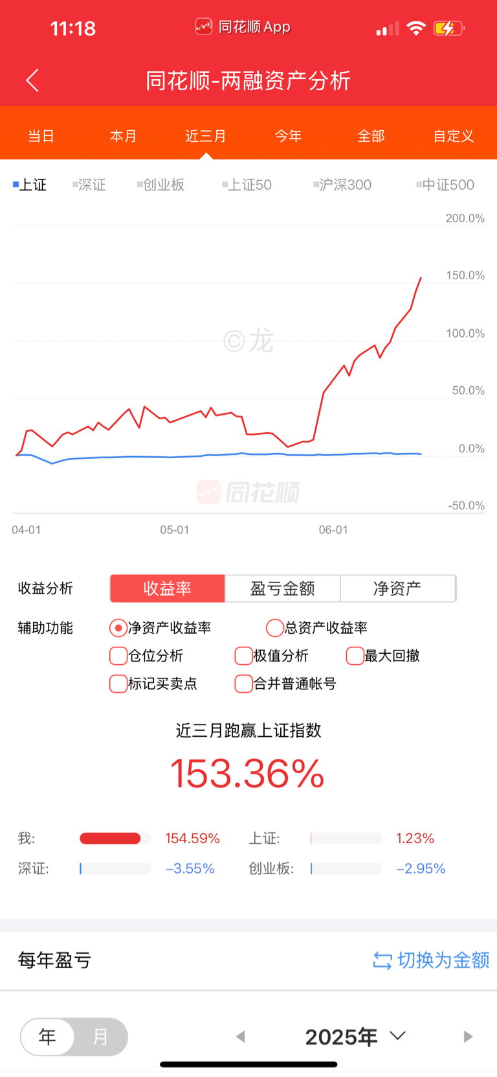Enable the 最大回撤 checkbox
497x1077 pixels.
355,656
